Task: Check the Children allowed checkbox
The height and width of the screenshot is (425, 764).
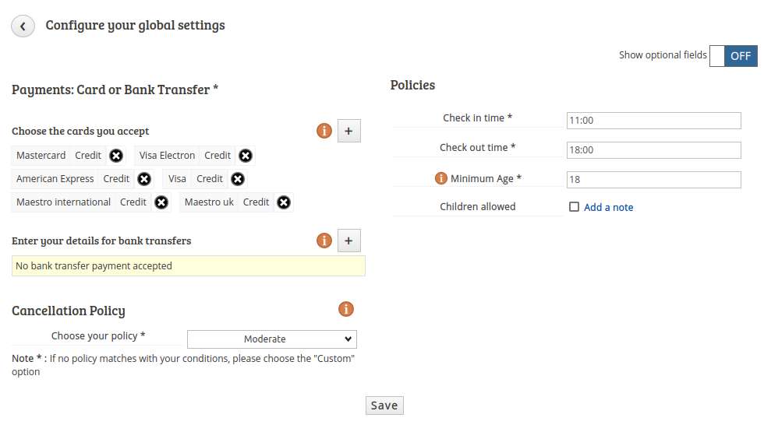Action: [574, 207]
